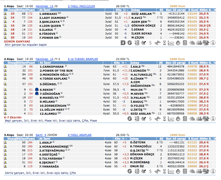This screenshot has height=180, width=221.
Task: Open bar chart icon beside LION QUEEN
Action: click(x=5, y=26)
